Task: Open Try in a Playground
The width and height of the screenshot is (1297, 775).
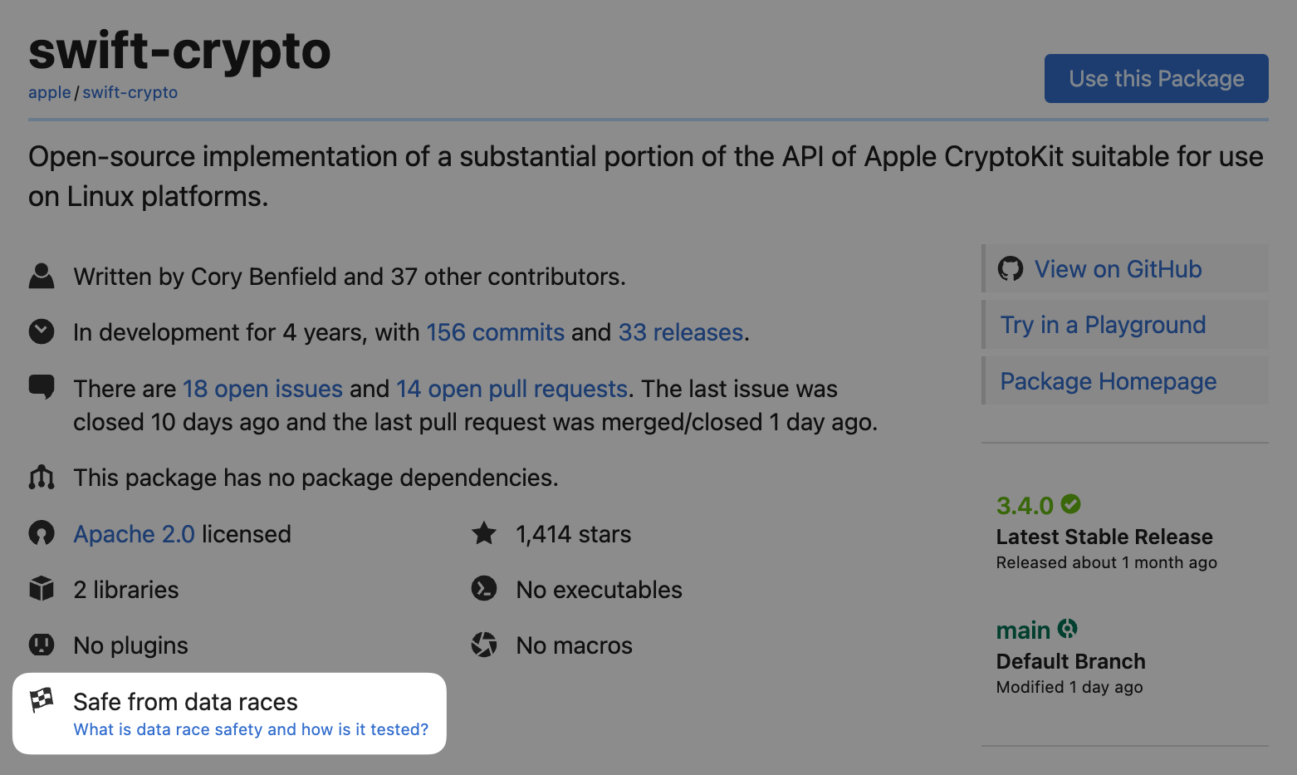Action: pos(1103,325)
